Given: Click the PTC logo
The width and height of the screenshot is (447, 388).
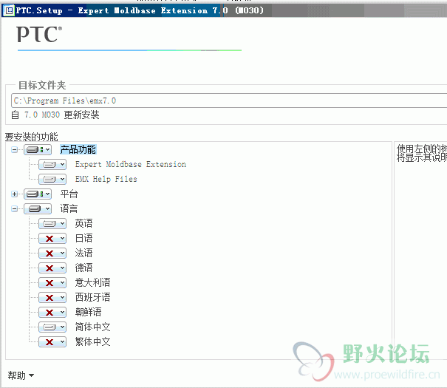Looking at the screenshot, I should [x=39, y=34].
